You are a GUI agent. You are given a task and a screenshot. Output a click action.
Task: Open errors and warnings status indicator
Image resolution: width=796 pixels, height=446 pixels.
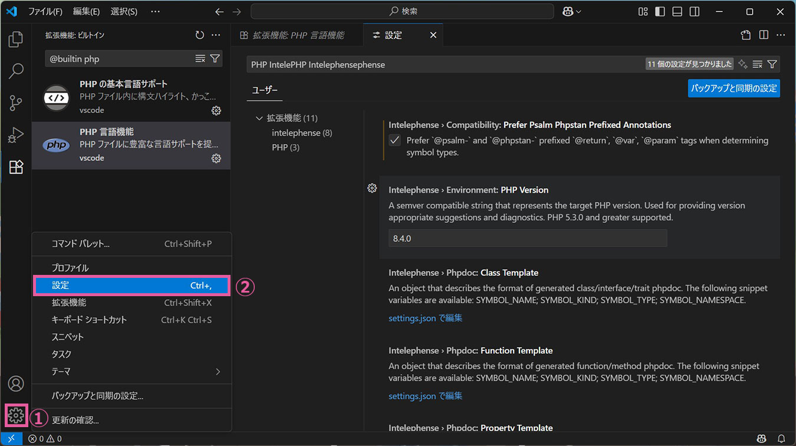(45, 438)
